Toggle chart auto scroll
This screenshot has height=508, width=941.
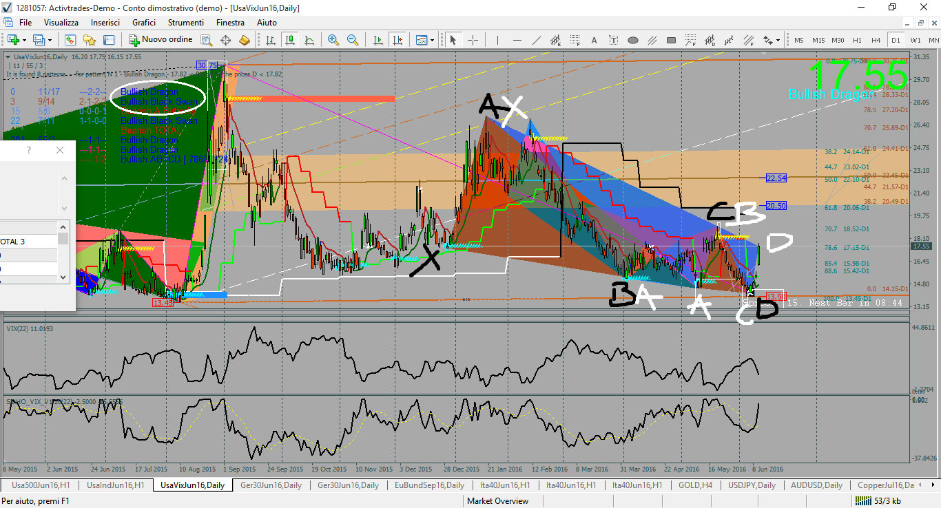pos(378,40)
